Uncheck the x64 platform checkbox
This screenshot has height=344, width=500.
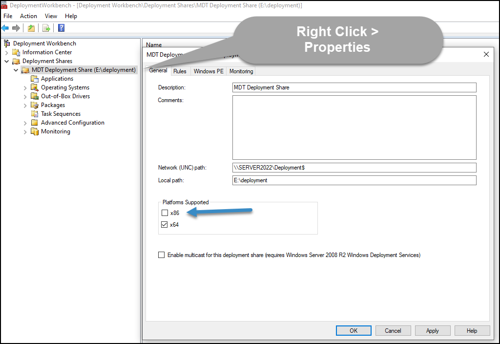tap(165, 225)
